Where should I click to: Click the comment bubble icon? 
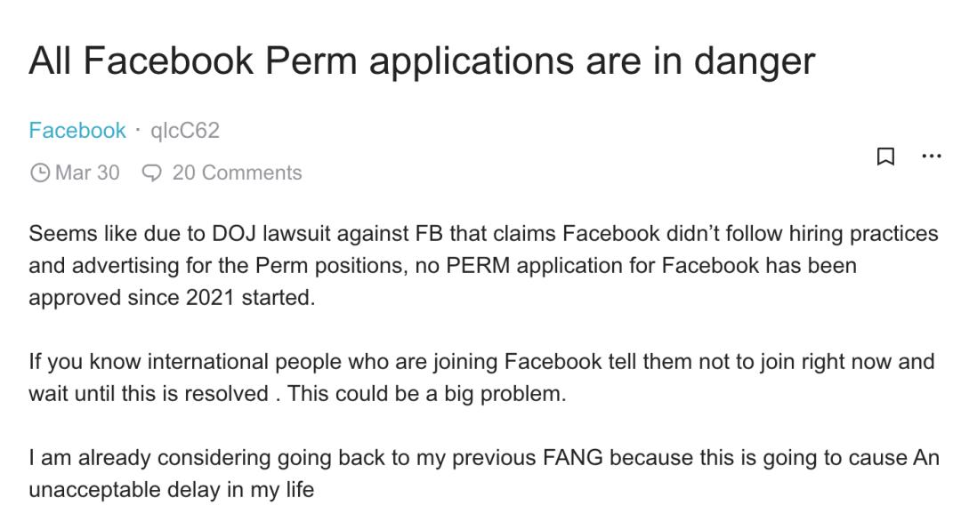(x=152, y=173)
